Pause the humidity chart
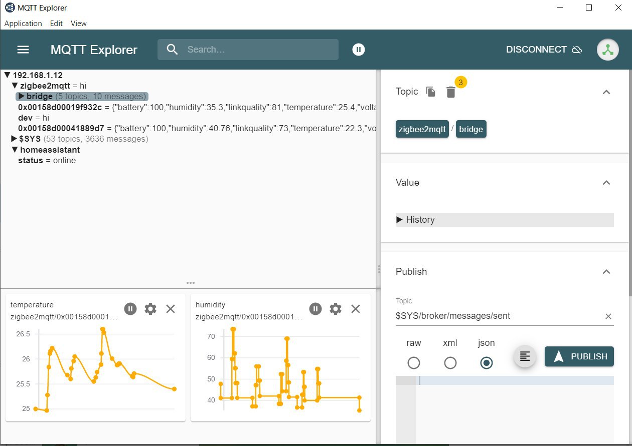The width and height of the screenshot is (632, 446). pos(315,309)
